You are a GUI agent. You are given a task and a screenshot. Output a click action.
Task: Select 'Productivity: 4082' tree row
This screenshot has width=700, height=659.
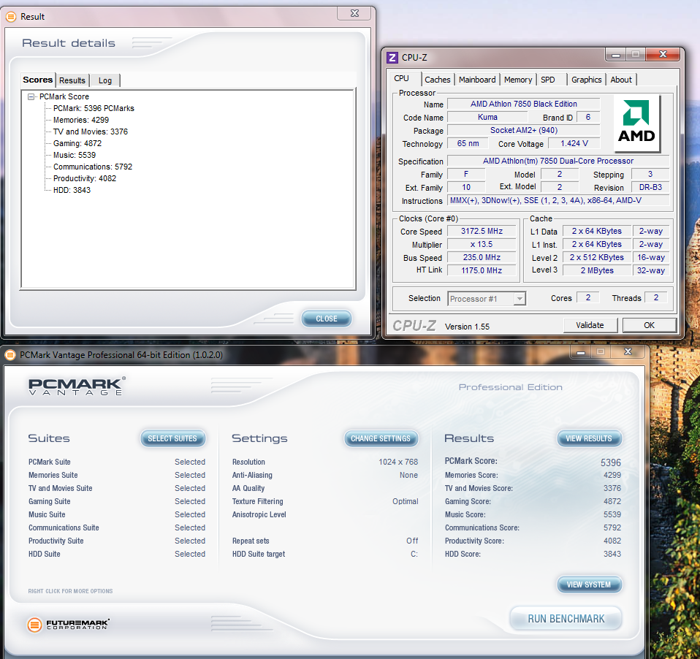point(85,178)
